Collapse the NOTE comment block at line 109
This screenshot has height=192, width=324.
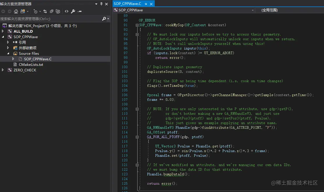(x=137, y=109)
